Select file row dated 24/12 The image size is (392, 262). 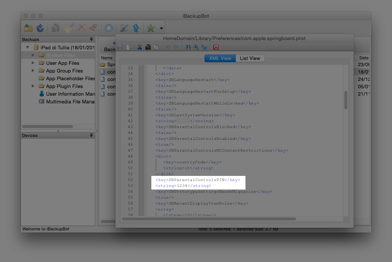point(364,79)
